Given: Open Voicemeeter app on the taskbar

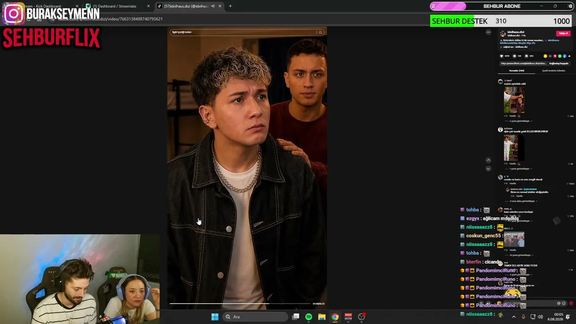Looking at the screenshot, I should coord(348,317).
